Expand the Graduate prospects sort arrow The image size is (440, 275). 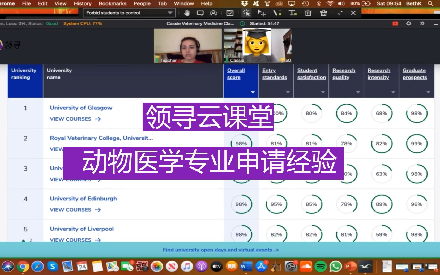pyautogui.click(x=428, y=92)
